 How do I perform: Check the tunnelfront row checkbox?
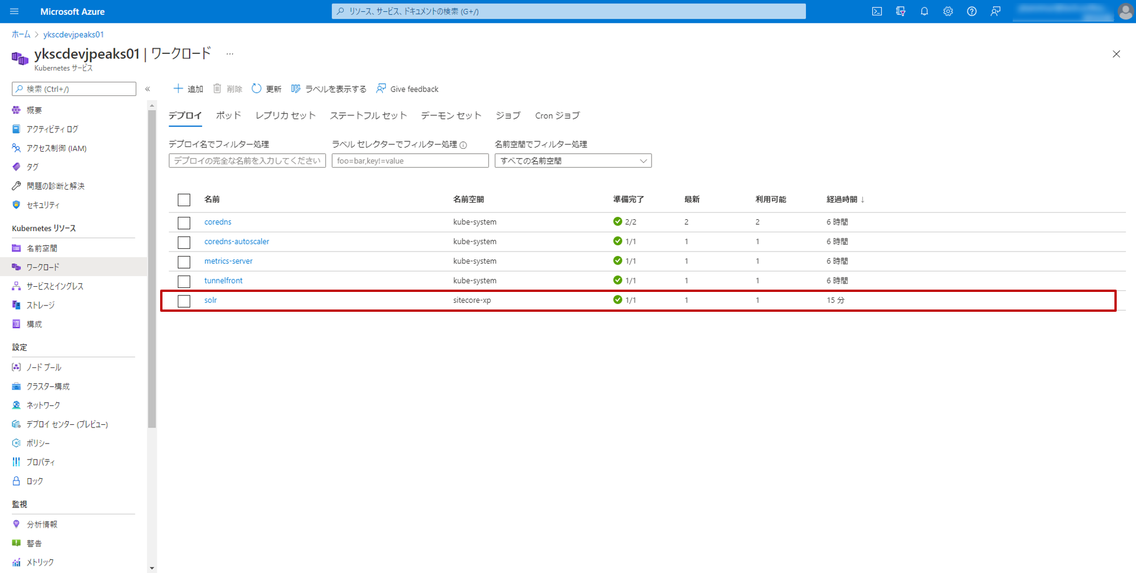[x=184, y=282]
